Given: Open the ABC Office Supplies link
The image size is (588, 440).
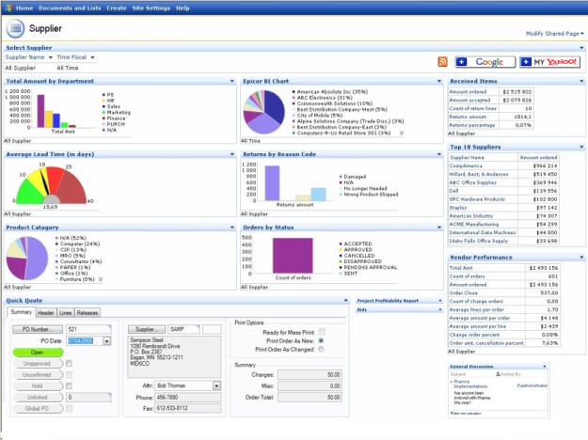Looking at the screenshot, I should coord(473,182).
